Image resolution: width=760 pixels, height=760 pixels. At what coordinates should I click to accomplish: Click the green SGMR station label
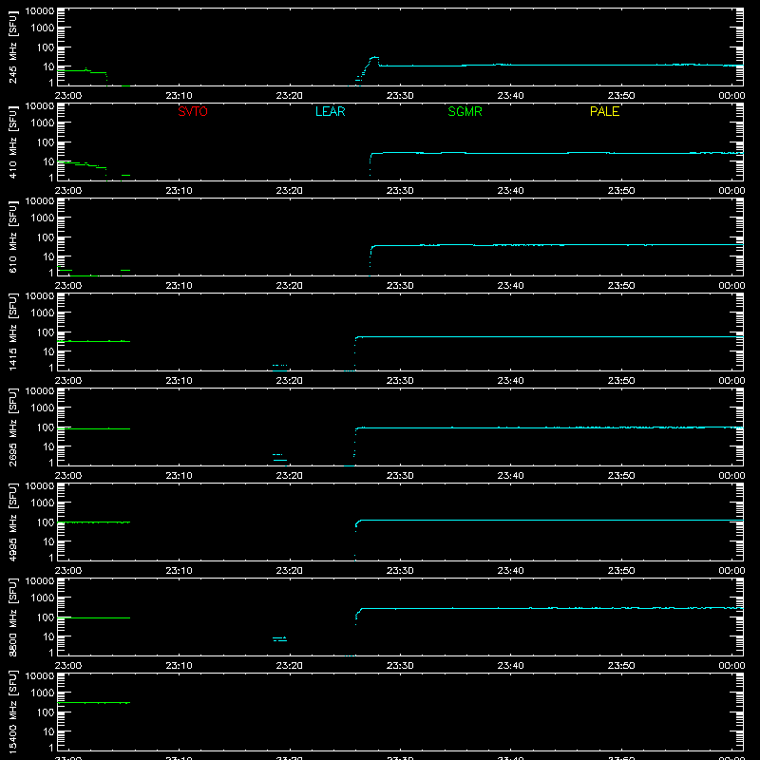465,111
